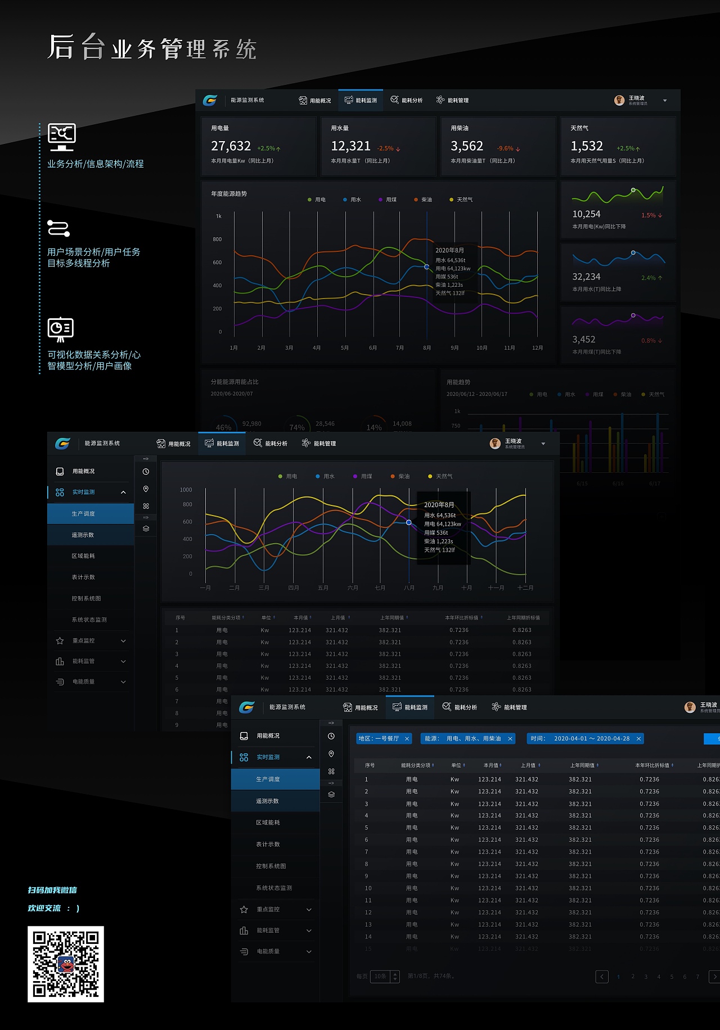Select 遥测示数 in middle chart window sidebar
Screen dimensions: 720x1030
[x=91, y=535]
